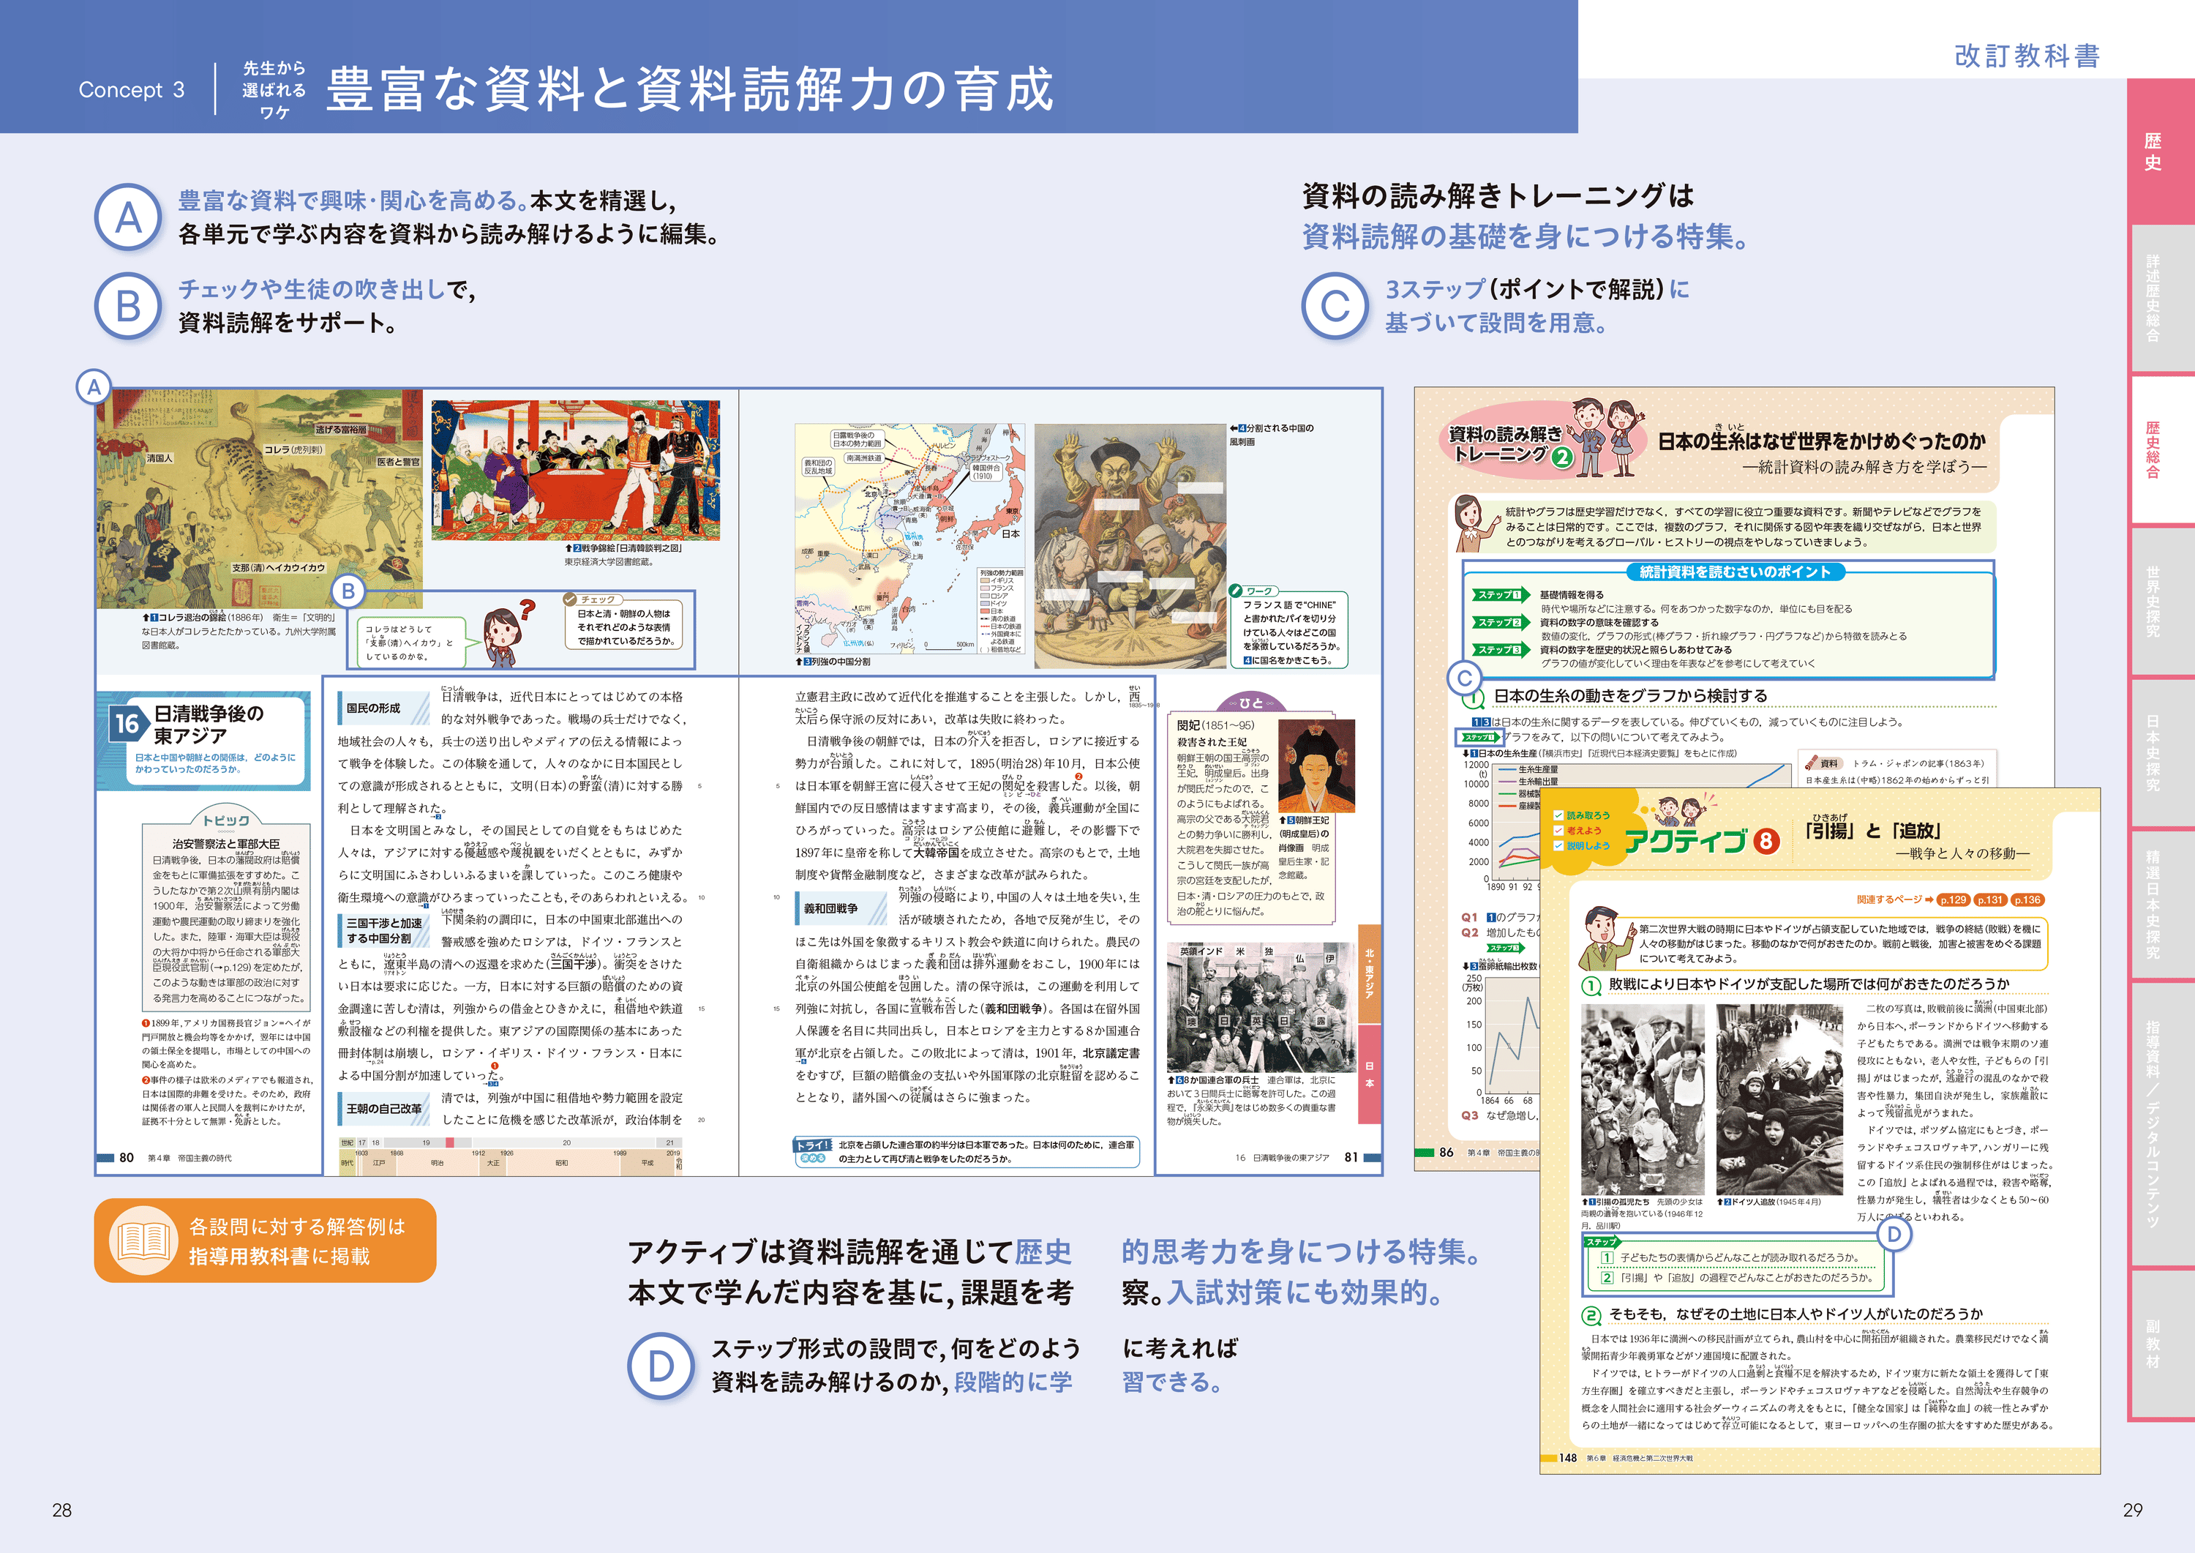2195x1553 pixels.
Task: Click the large circled D icon near ステップ形式
Action: click(661, 1366)
